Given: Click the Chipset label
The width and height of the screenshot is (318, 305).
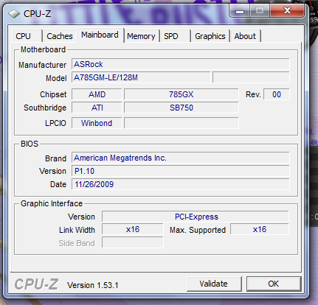Looking at the screenshot, I should tap(53, 94).
